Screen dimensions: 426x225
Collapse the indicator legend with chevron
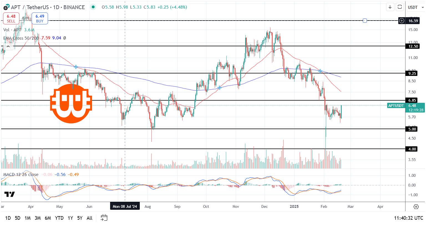(x=8, y=47)
